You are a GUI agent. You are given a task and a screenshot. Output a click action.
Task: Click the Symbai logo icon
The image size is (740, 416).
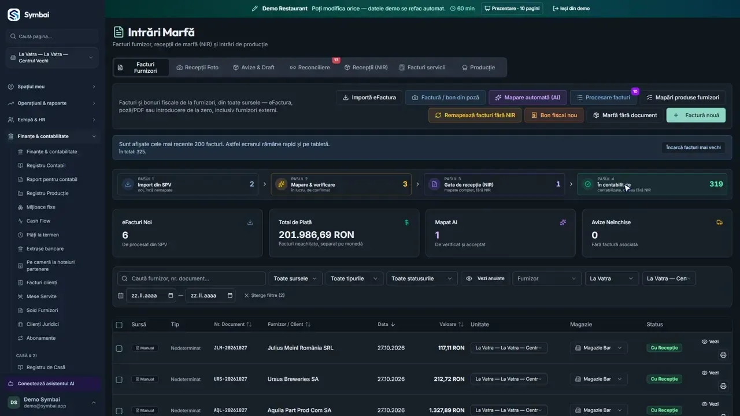pos(13,14)
